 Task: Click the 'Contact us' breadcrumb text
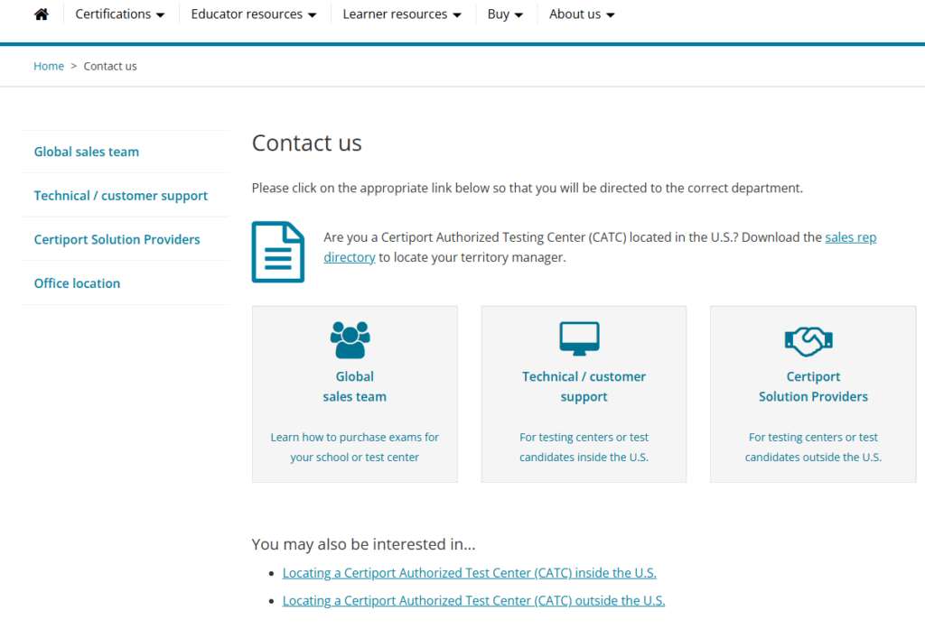pyautogui.click(x=110, y=66)
